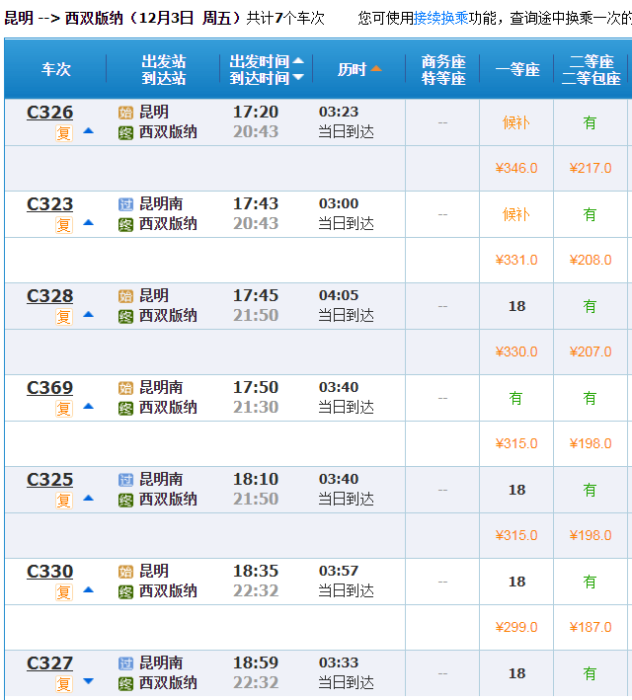Click the 复 badge under C369

coord(64,409)
